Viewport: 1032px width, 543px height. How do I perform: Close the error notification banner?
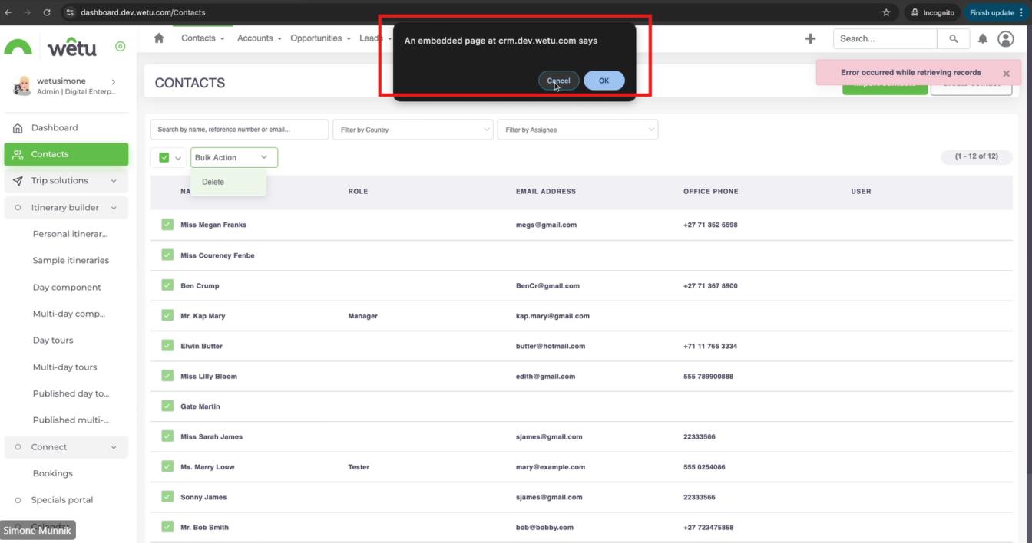tap(1006, 74)
